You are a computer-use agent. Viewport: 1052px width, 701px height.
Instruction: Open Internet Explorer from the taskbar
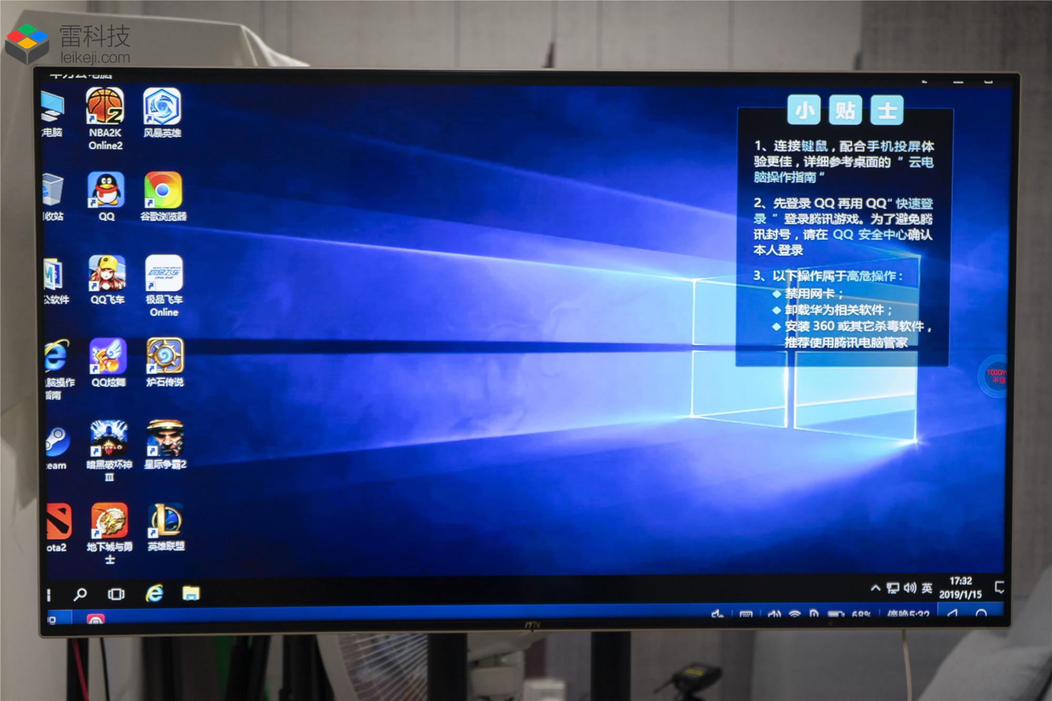click(154, 594)
